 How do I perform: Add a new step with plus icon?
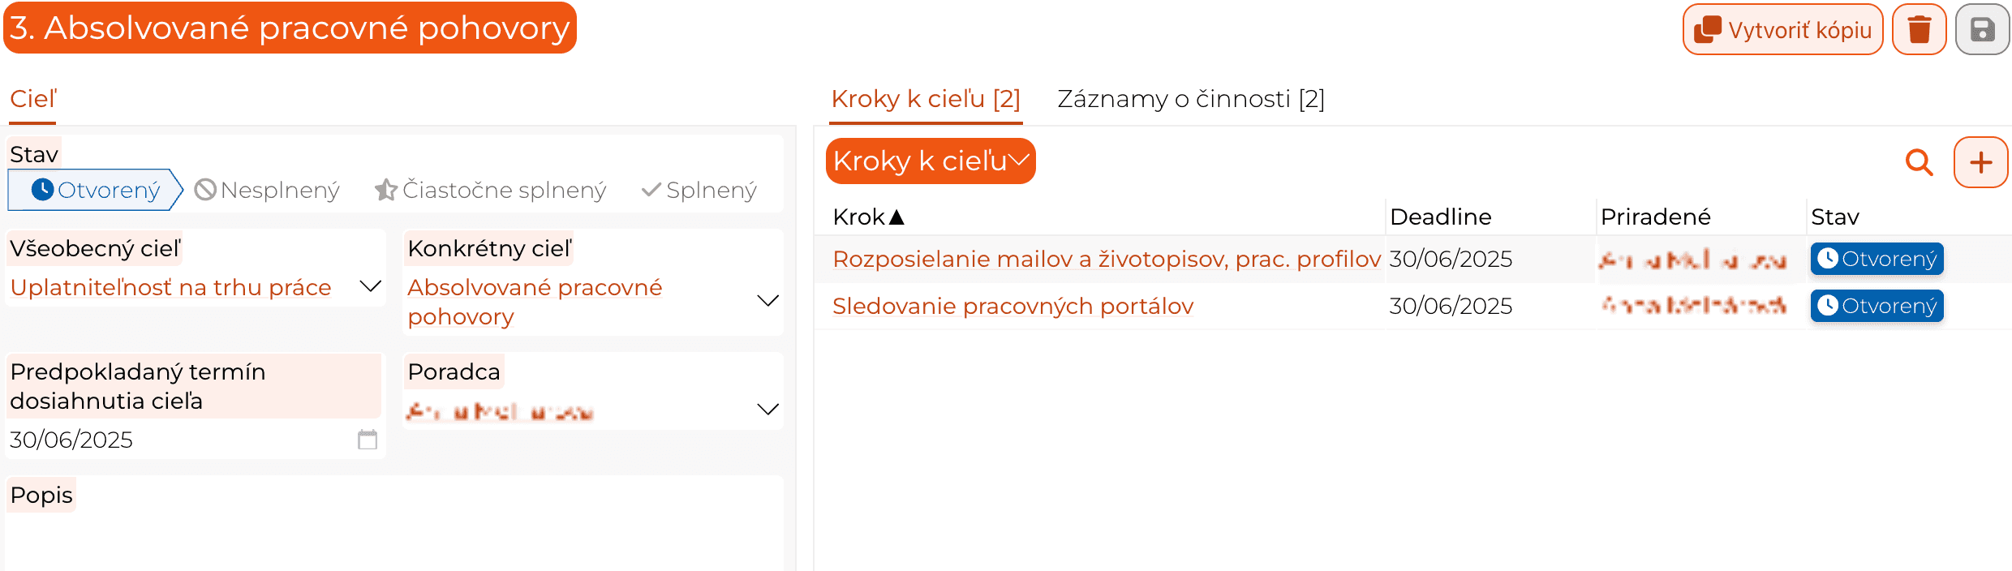(x=1980, y=162)
